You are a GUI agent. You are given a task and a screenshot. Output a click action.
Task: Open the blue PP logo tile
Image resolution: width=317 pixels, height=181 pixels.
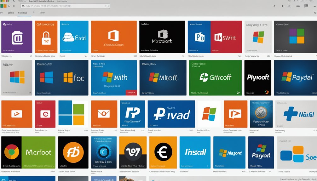pyautogui.click(x=132, y=114)
